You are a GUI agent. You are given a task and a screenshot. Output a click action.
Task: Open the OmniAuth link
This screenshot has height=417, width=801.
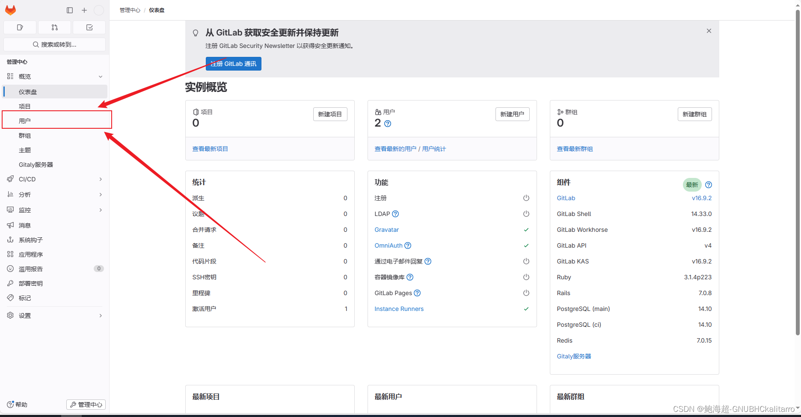(389, 245)
